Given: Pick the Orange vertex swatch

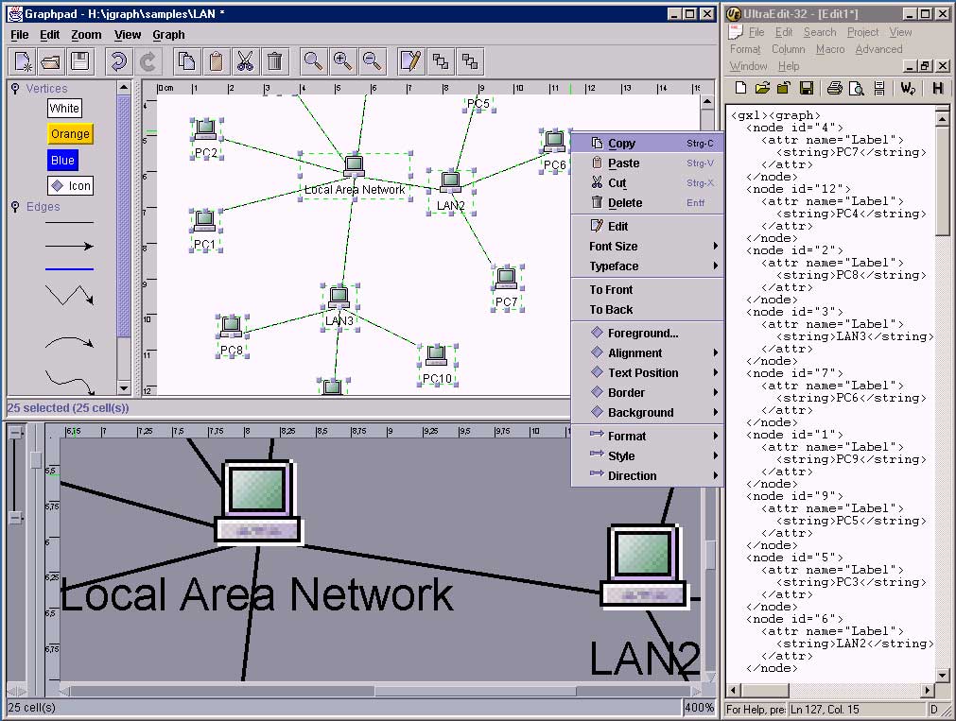Looking at the screenshot, I should [x=70, y=134].
